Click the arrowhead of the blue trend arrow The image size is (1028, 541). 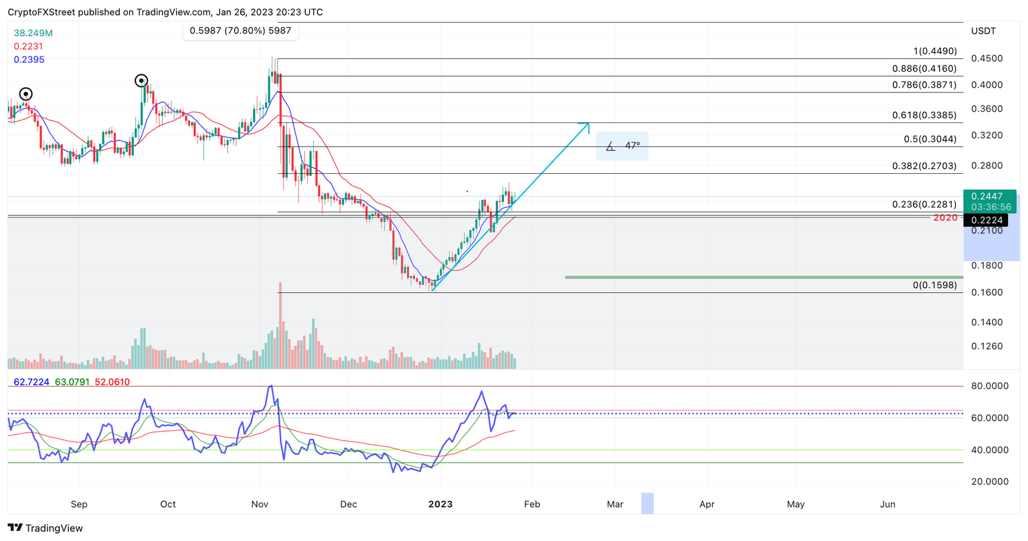point(585,126)
